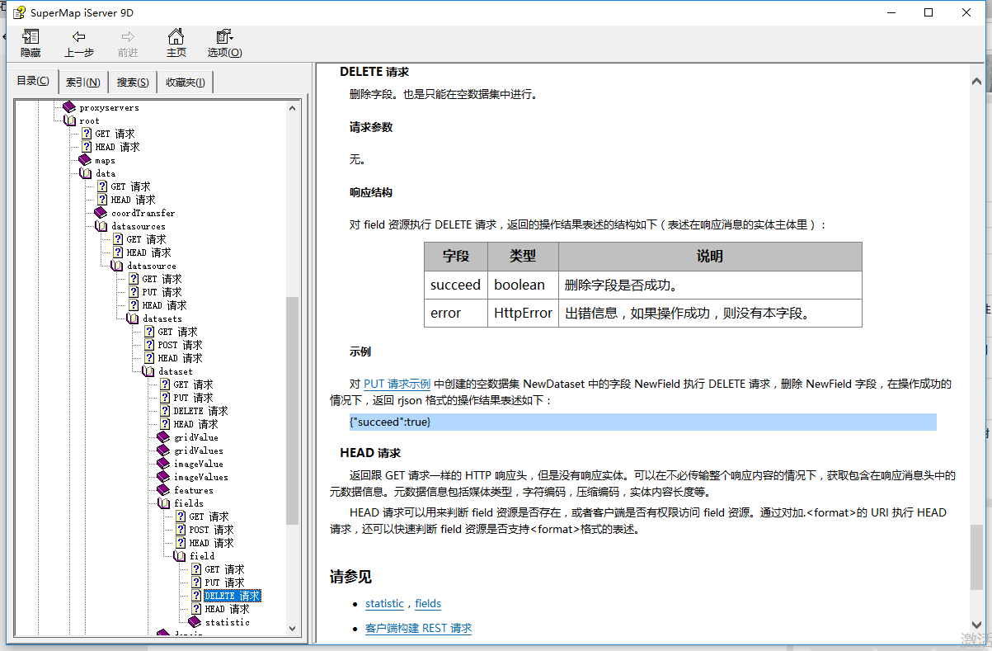Click the succeed cell in the table
Image resolution: width=992 pixels, height=651 pixels.
coord(455,285)
